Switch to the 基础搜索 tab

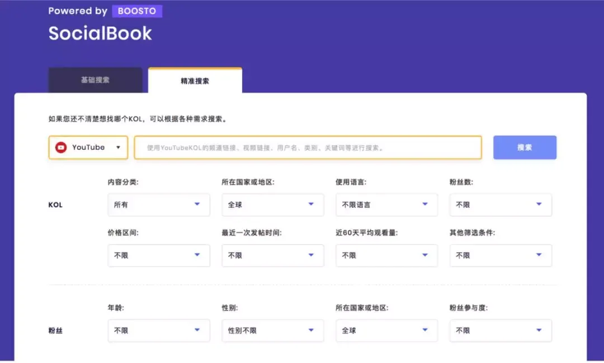pos(95,80)
